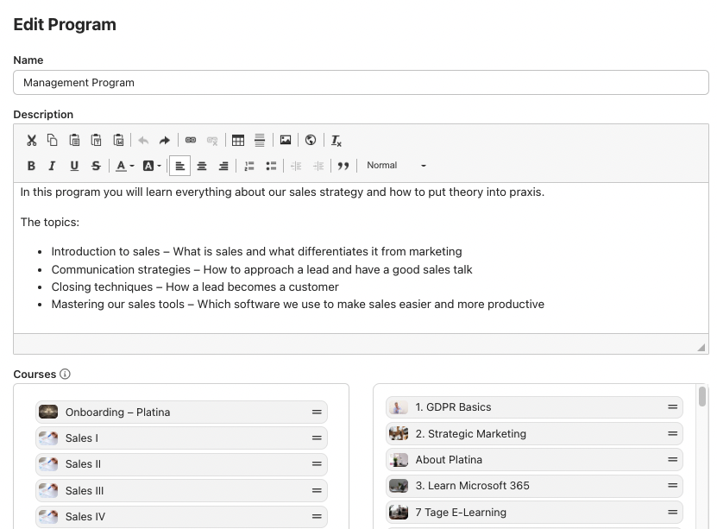Click the Remove Format icon
The image size is (717, 529).
(x=336, y=140)
